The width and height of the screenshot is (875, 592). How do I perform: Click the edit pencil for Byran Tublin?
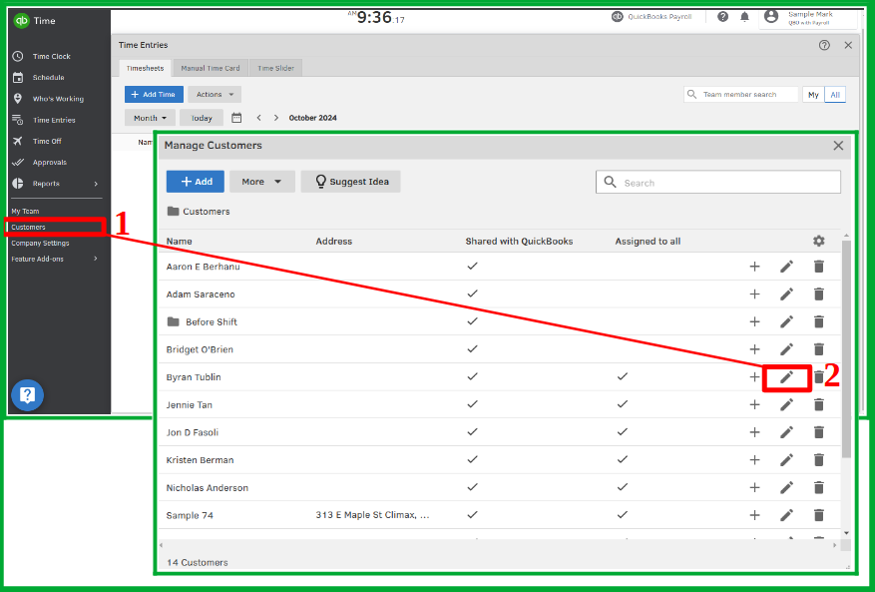point(786,377)
